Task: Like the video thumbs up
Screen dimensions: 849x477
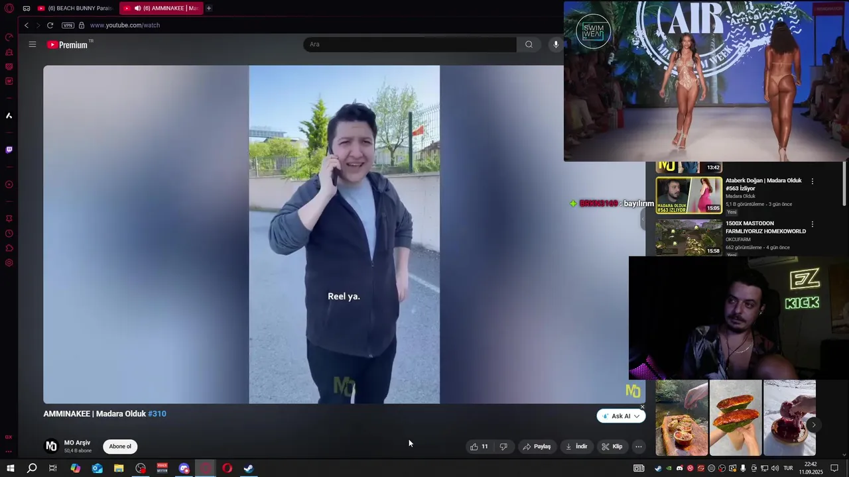Action: point(479,447)
